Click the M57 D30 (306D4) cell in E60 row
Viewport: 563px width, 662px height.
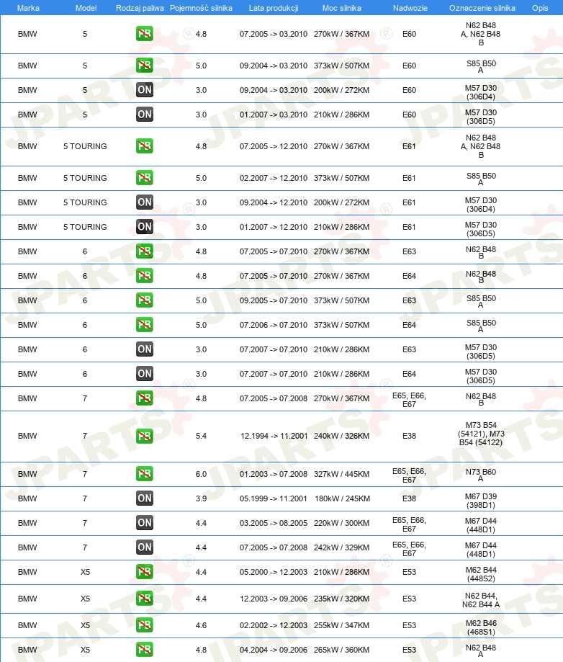point(481,92)
